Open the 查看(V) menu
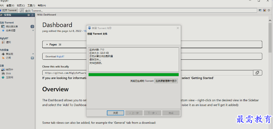Viewport: 274px width, 129px height. [10, 6]
